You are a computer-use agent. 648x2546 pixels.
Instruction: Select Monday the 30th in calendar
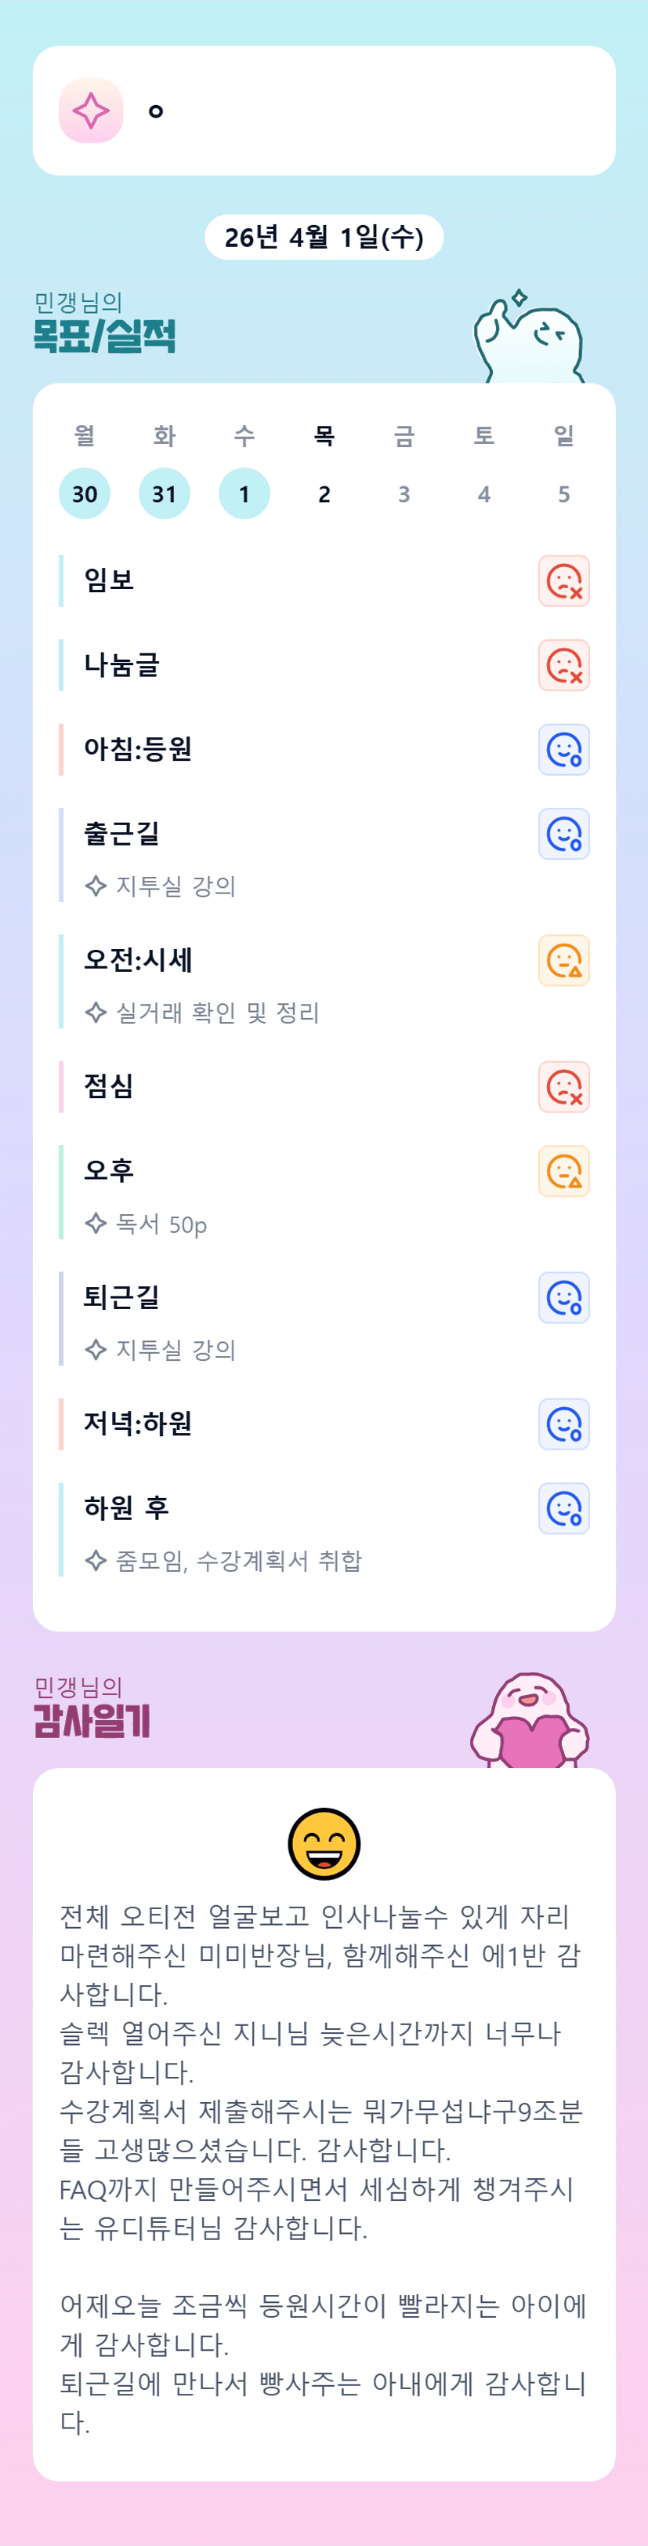point(85,493)
